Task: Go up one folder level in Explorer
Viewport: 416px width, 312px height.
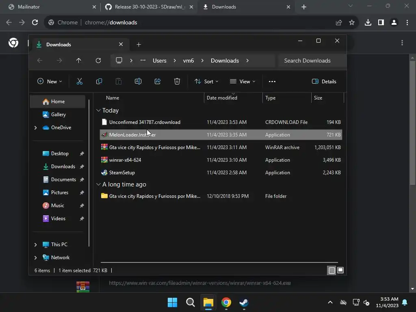Action: click(x=78, y=61)
